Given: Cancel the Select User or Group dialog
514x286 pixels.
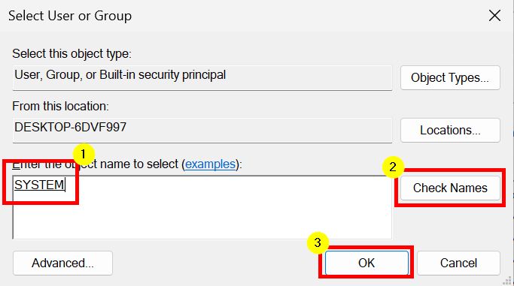Looking at the screenshot, I should [458, 263].
